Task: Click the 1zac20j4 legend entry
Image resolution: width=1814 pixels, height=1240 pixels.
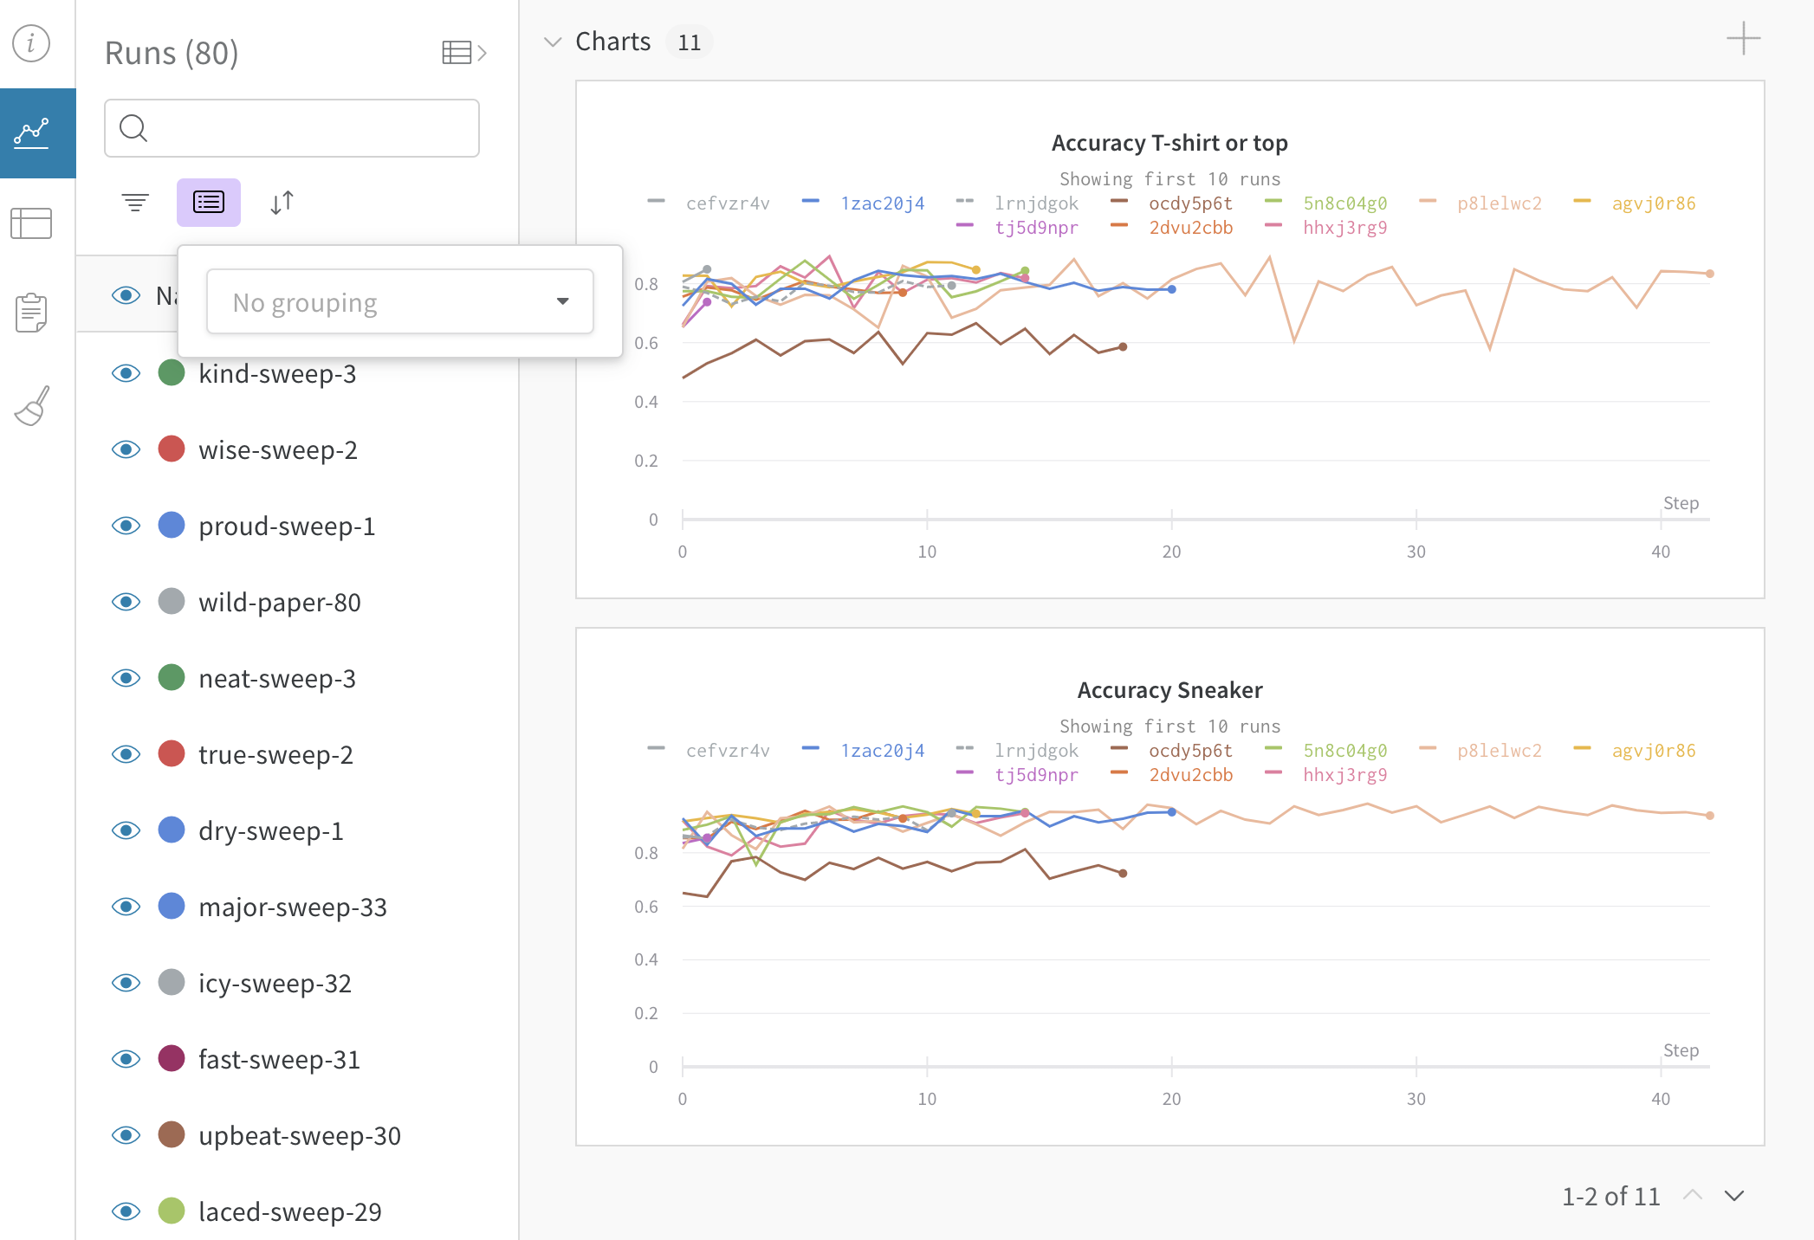Action: pyautogui.click(x=881, y=203)
